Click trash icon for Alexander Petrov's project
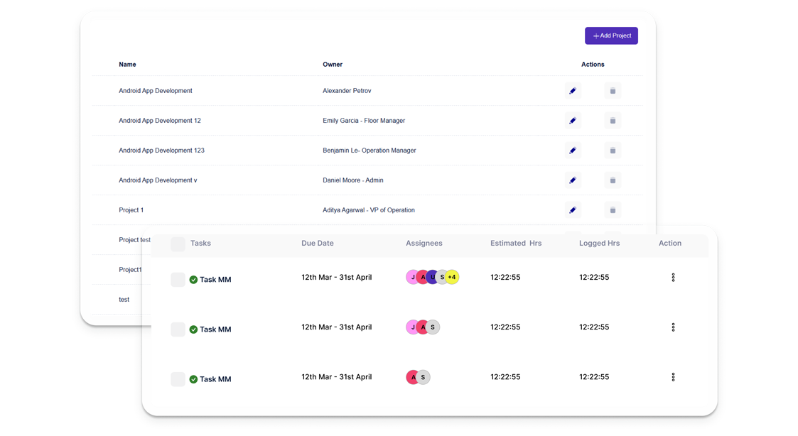This screenshot has height=436, width=798. point(613,91)
